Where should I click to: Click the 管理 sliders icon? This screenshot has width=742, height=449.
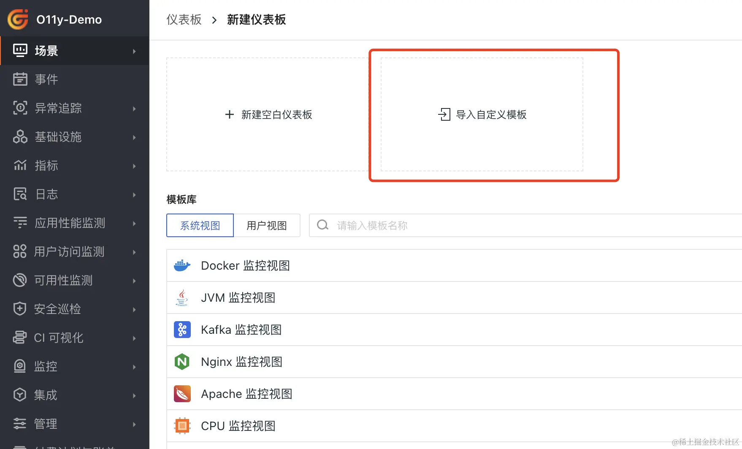tap(20, 424)
